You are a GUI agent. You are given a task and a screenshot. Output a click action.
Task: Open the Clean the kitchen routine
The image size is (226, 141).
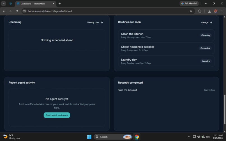tap(166, 35)
